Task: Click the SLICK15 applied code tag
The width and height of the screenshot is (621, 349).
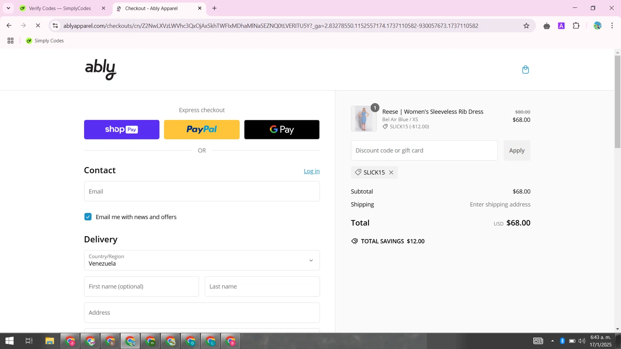Action: coord(374,172)
